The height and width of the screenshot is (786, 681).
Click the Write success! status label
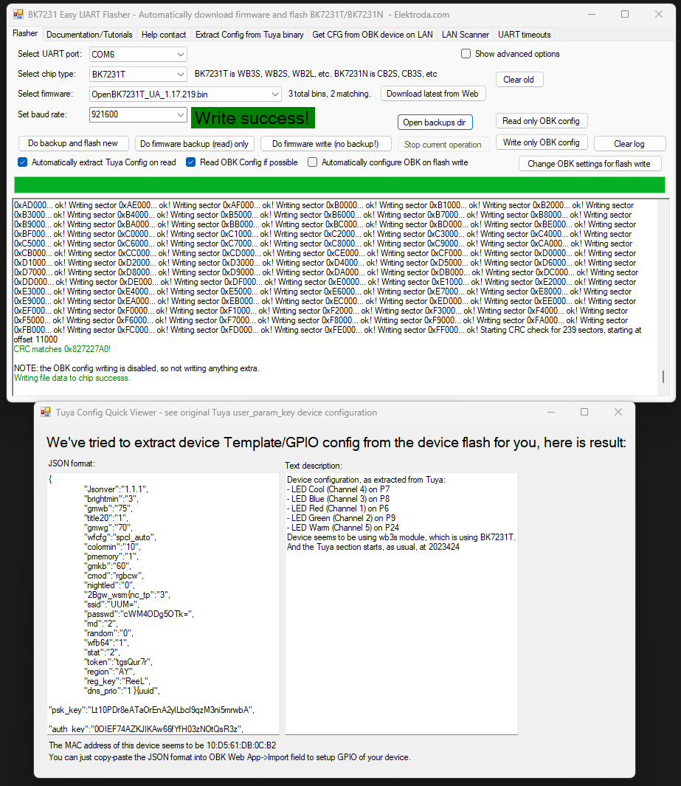[252, 118]
